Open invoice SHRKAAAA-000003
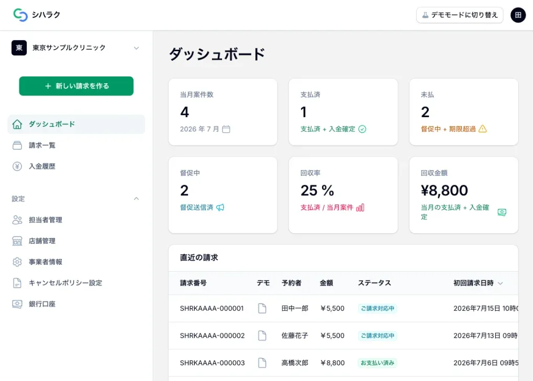533x381 pixels. click(x=212, y=363)
